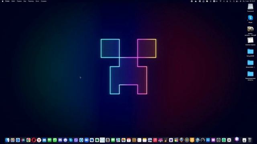This screenshot has width=257, height=144.
Task: Open the Вид menu
Action: pos(25,1)
